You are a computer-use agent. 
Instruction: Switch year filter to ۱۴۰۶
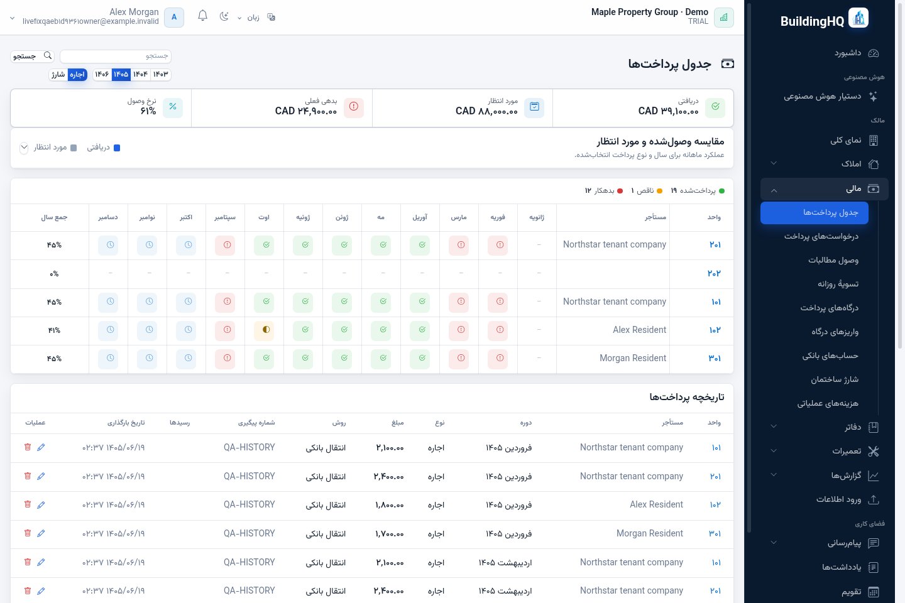pyautogui.click(x=102, y=74)
